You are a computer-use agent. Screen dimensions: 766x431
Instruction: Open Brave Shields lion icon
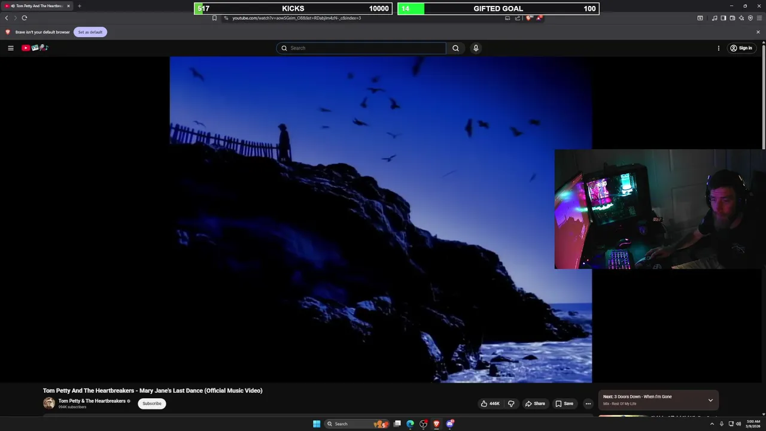[529, 18]
